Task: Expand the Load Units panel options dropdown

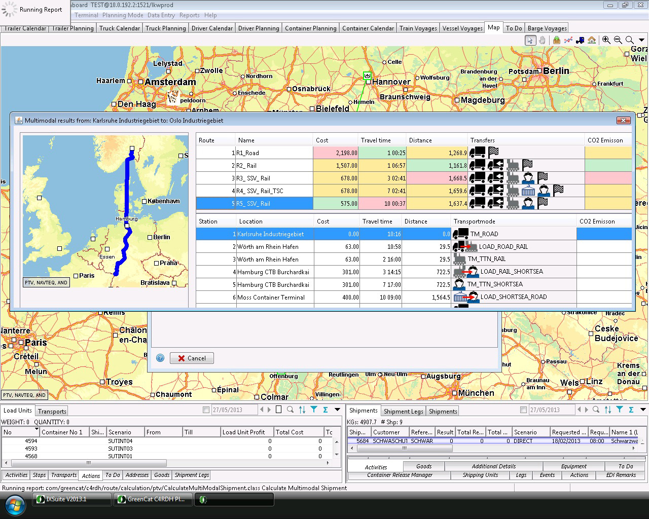Action: pyautogui.click(x=337, y=410)
